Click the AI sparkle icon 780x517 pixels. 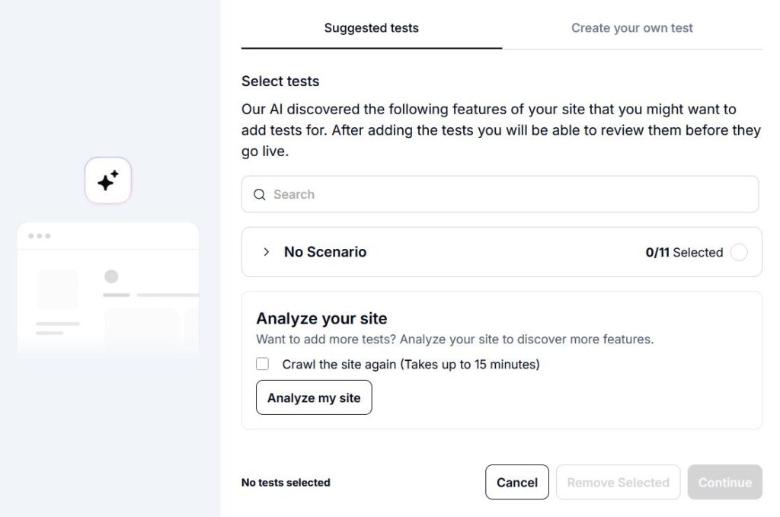click(108, 180)
